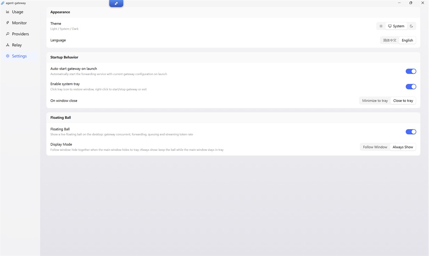429x256 pixels.
Task: Set display mode to Always Show
Action: point(403,147)
